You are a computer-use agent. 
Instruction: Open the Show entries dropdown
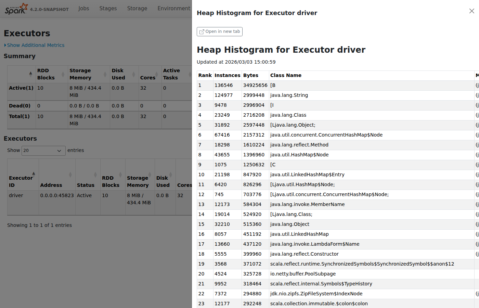[x=43, y=151]
